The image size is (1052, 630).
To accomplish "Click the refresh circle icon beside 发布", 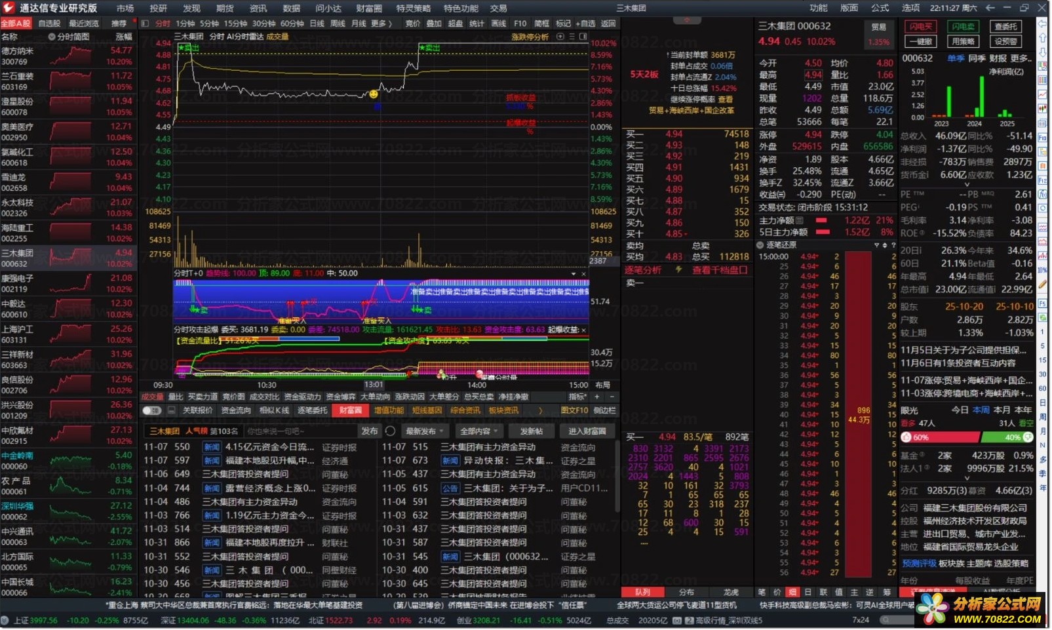I will click(x=391, y=431).
